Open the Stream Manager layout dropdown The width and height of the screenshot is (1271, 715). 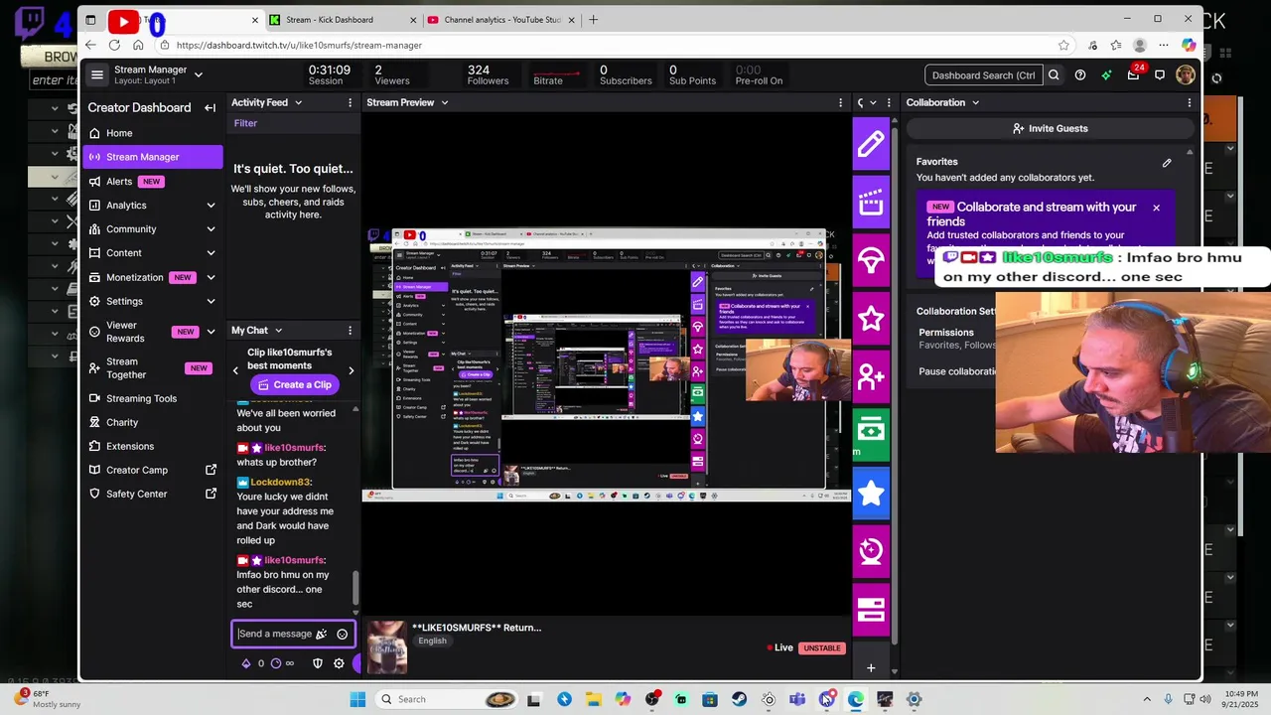pyautogui.click(x=199, y=74)
